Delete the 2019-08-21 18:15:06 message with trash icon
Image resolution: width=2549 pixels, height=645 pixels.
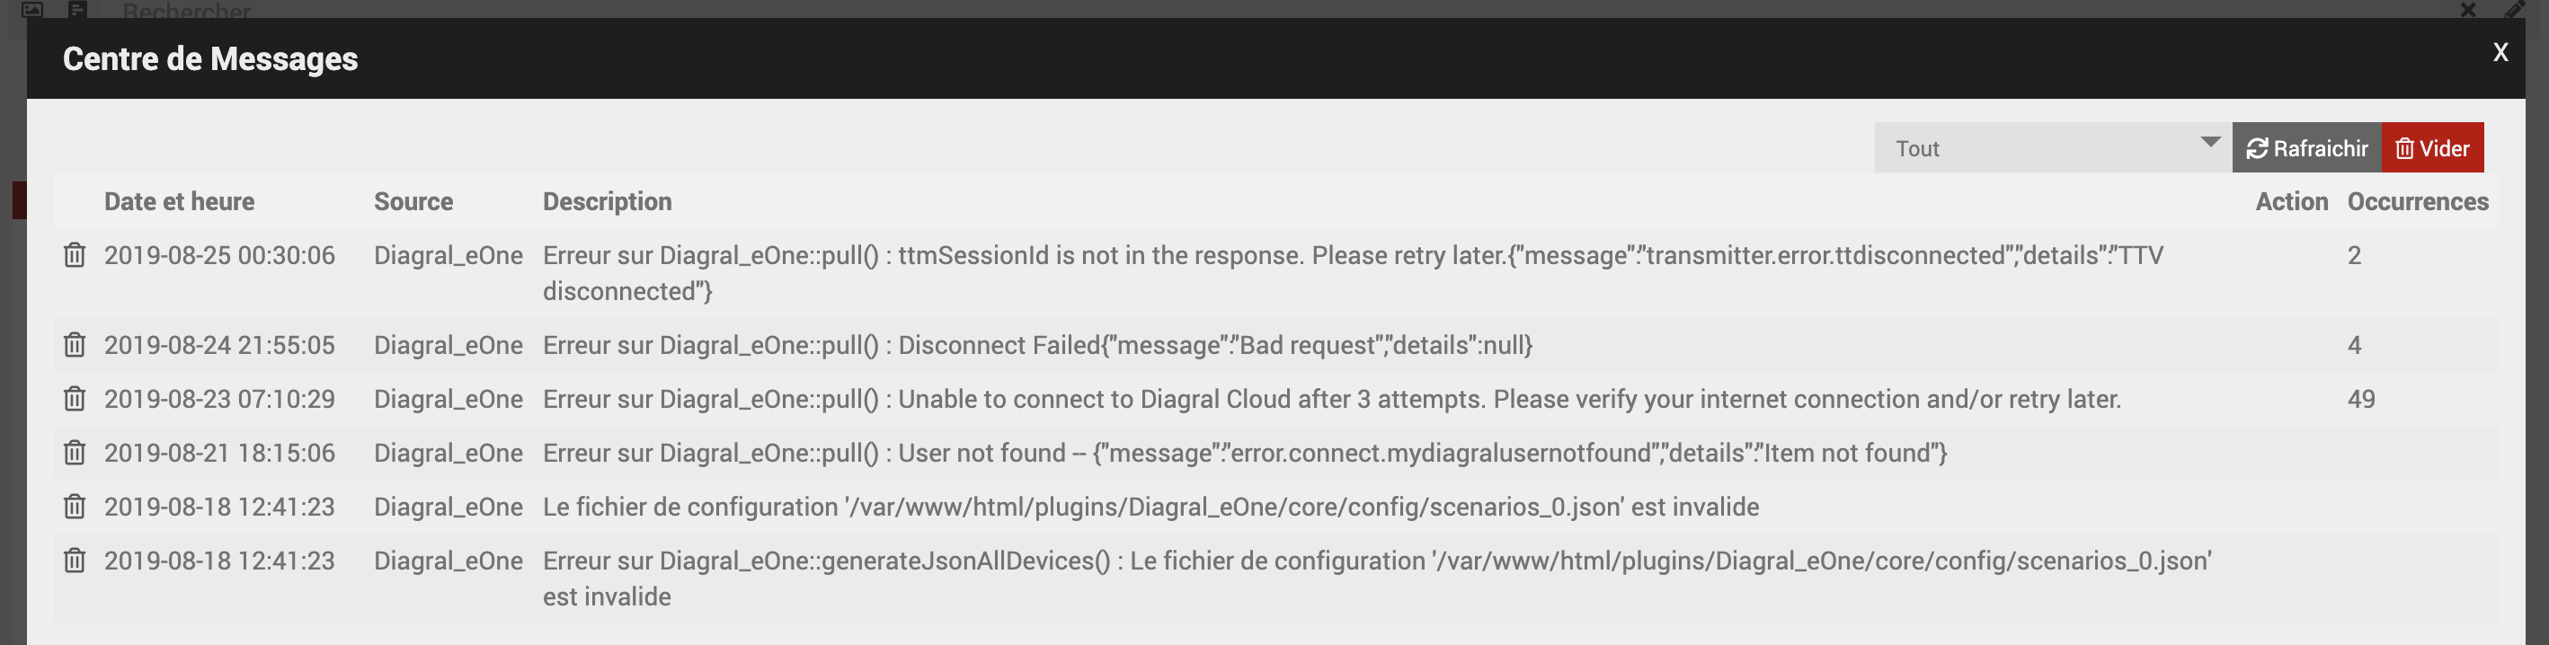pos(75,453)
